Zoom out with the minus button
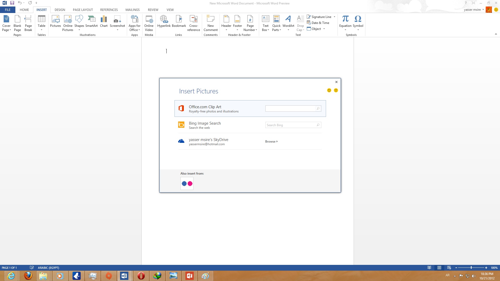This screenshot has width=500, height=281. pyautogui.click(x=456, y=267)
